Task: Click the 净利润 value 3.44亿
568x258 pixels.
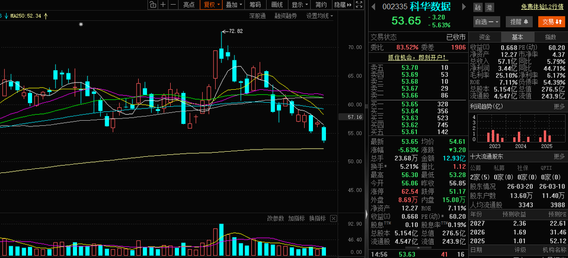Action: click(508, 68)
